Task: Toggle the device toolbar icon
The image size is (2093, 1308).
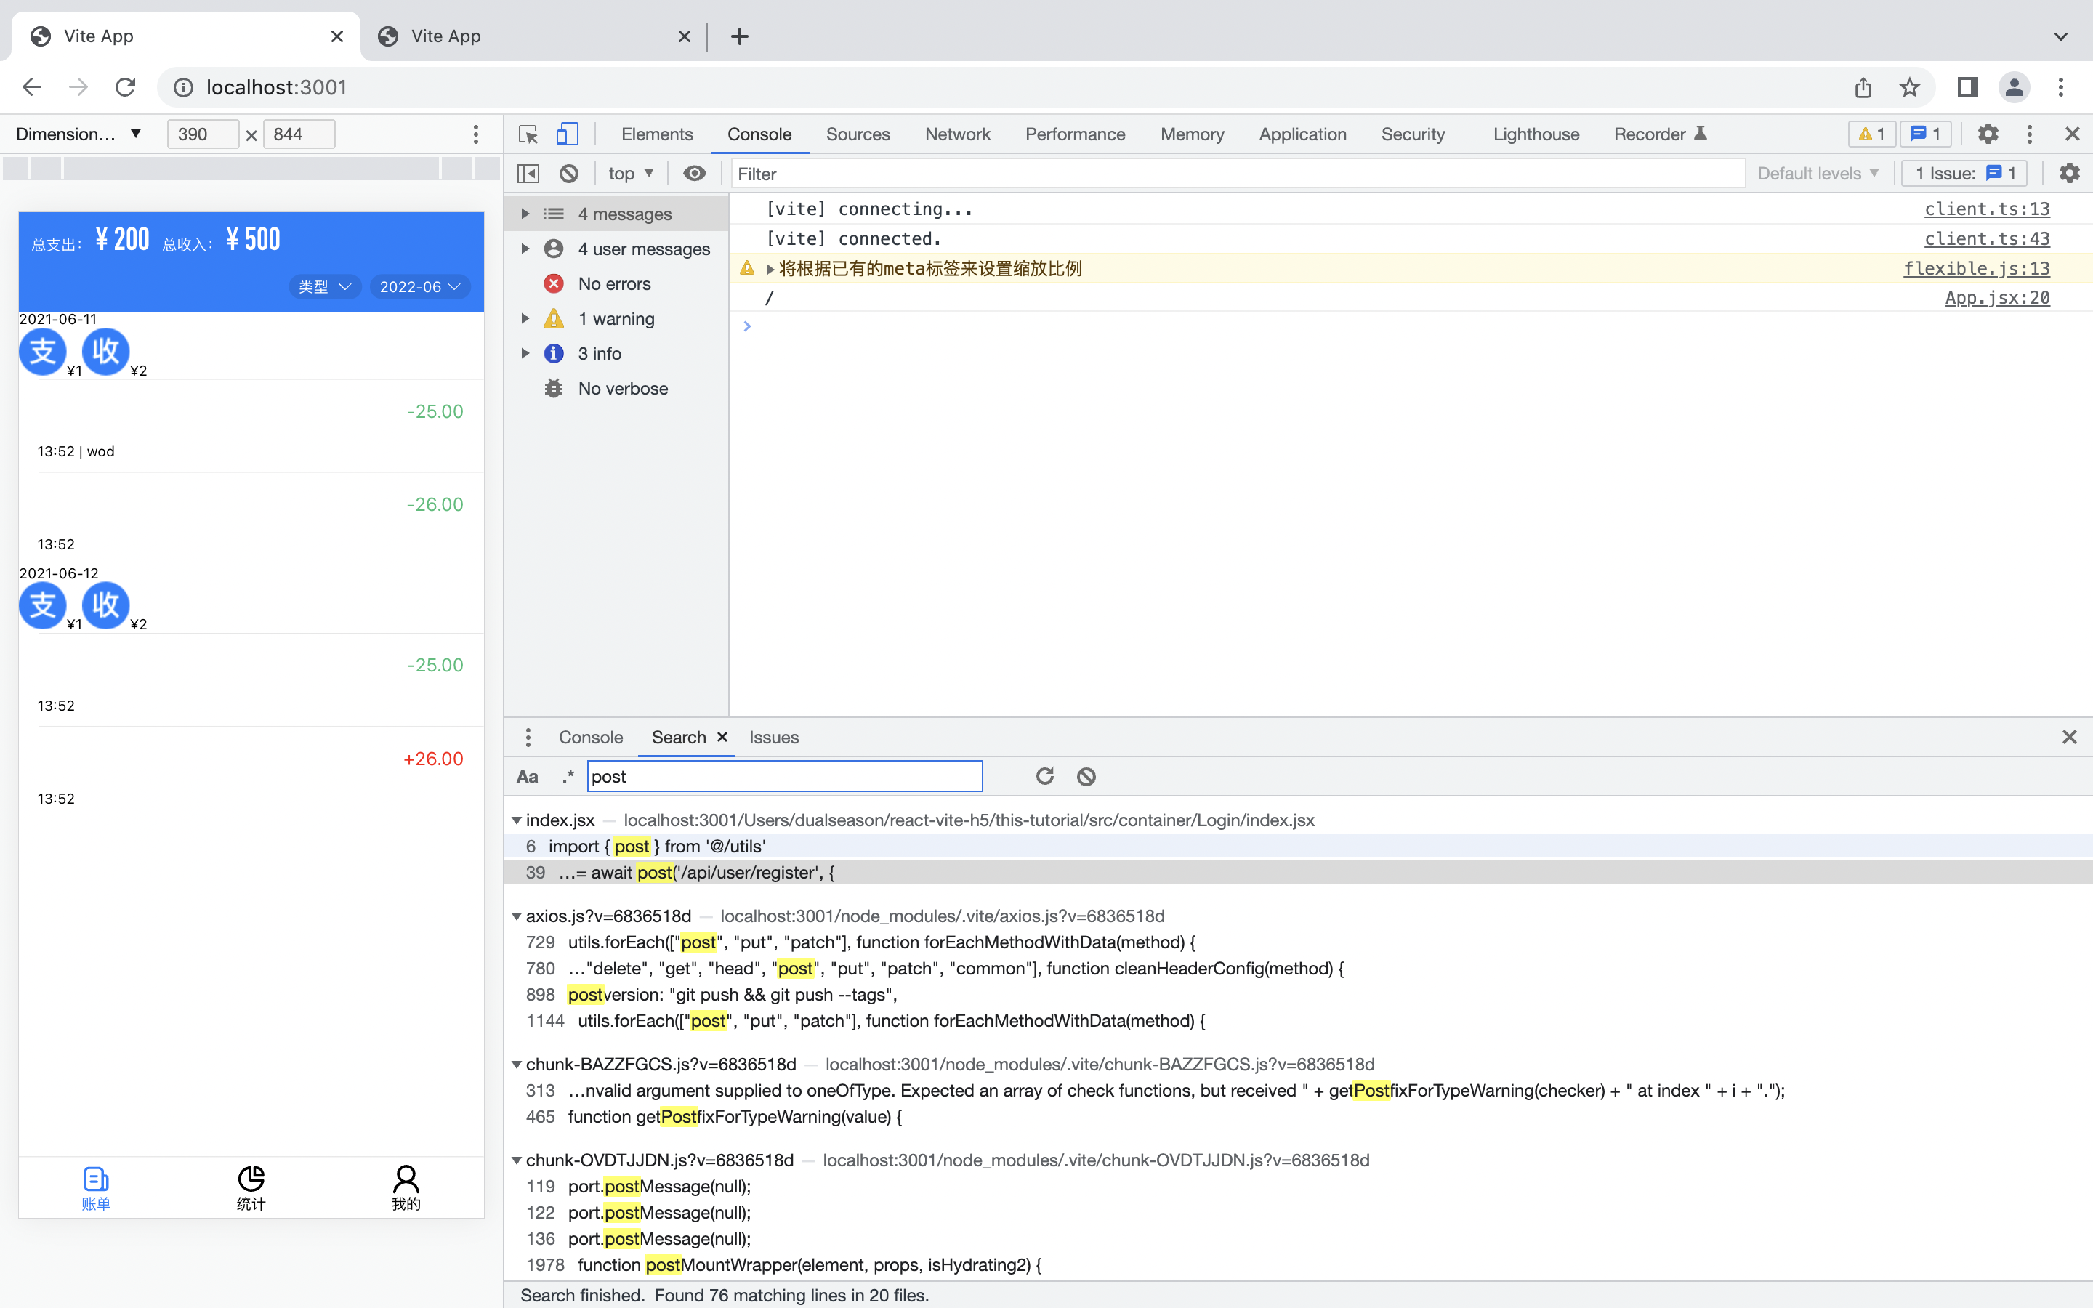Action: coord(568,134)
